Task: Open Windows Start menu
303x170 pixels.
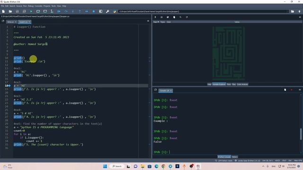Action: point(105,166)
